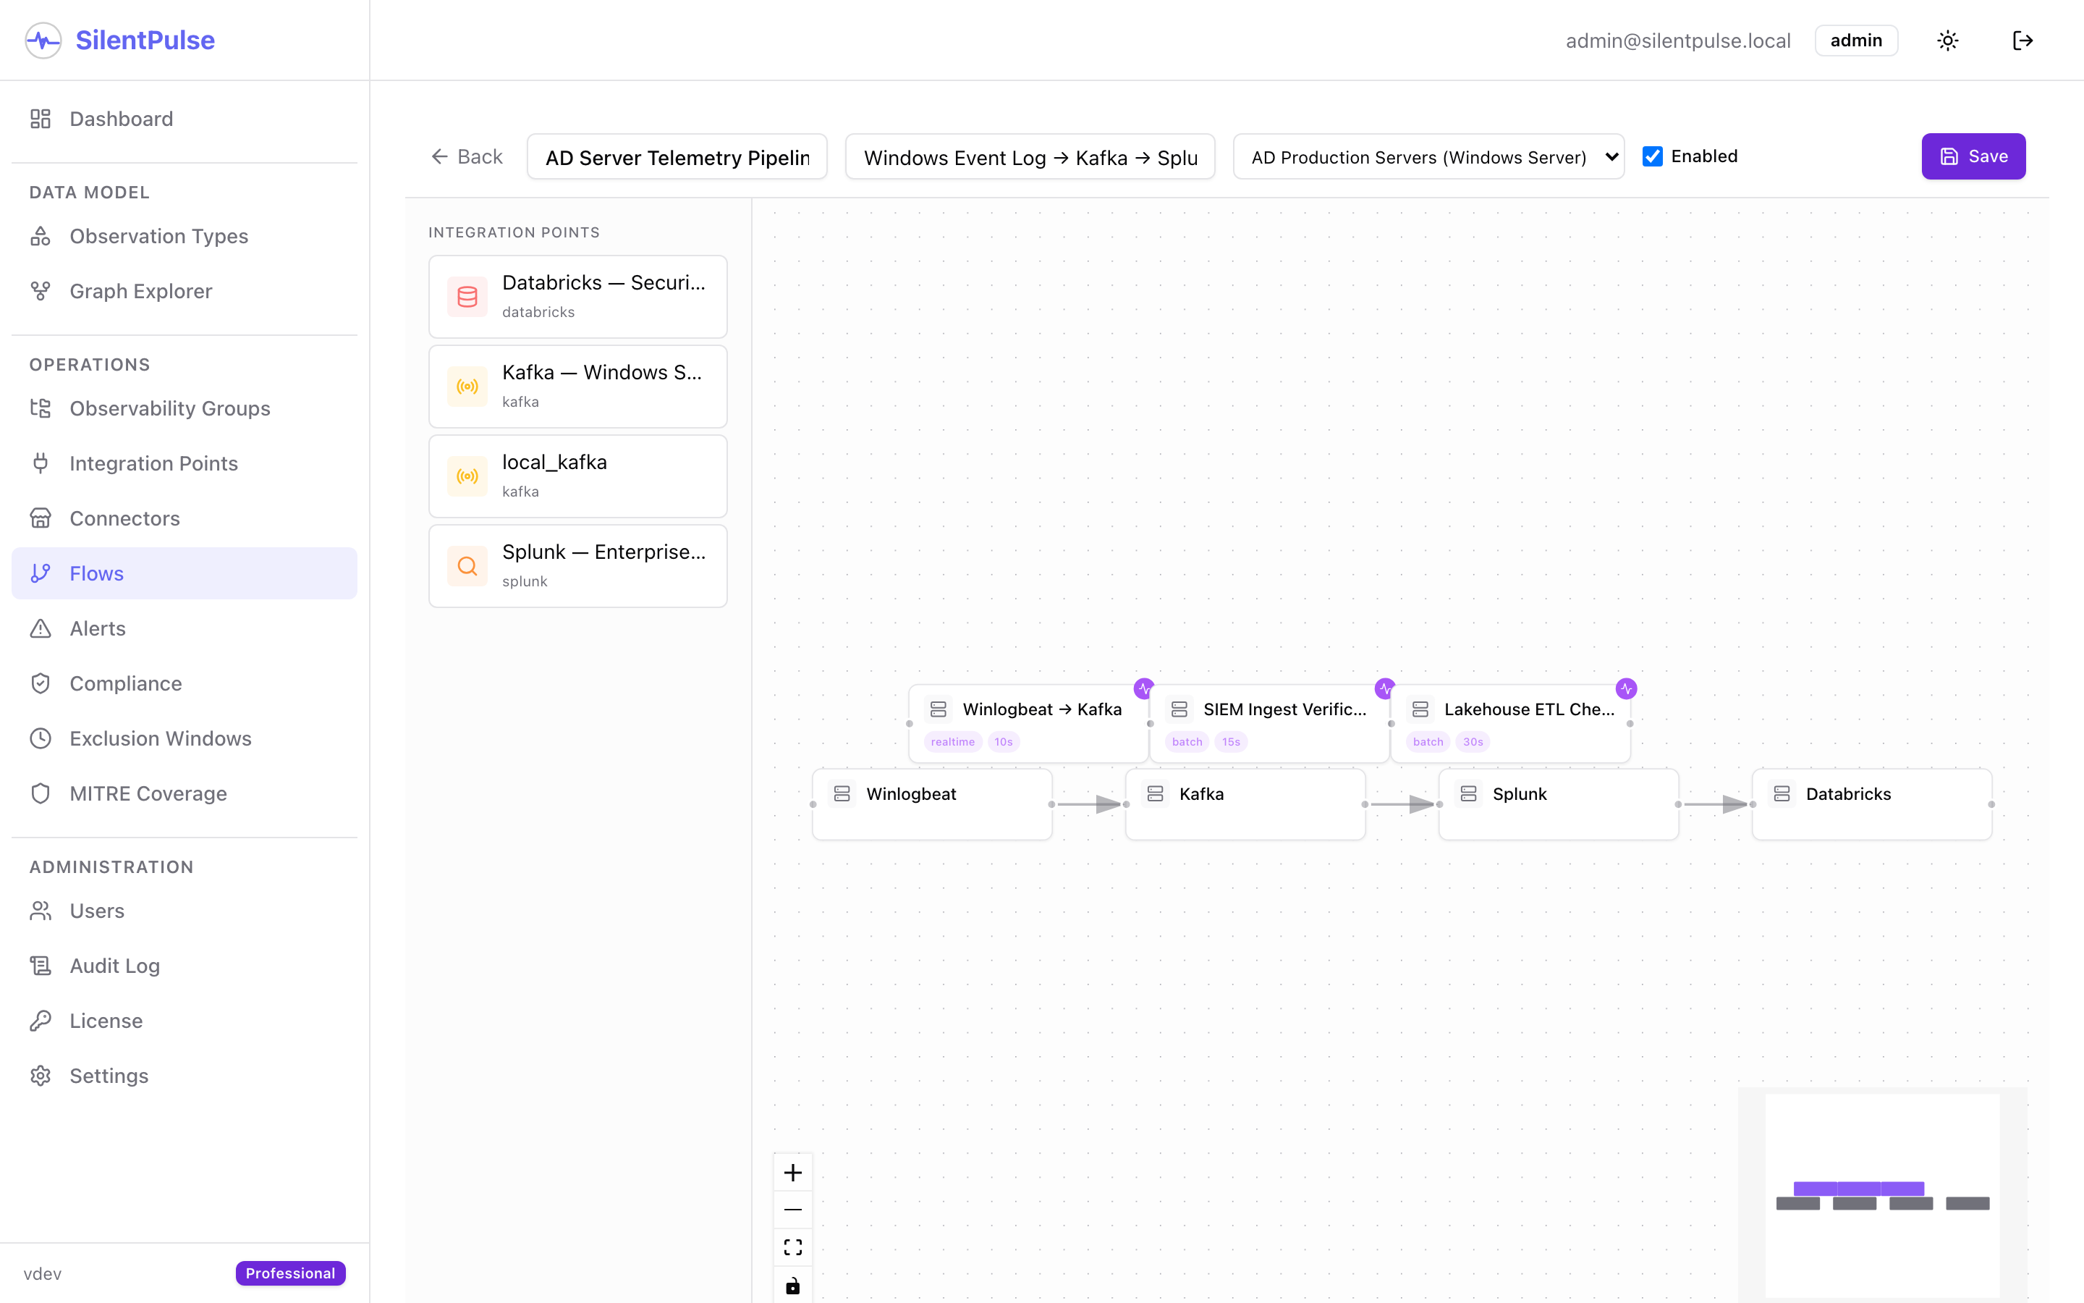
Task: Select the SIEM Ingest Verific... check node
Action: point(1269,723)
